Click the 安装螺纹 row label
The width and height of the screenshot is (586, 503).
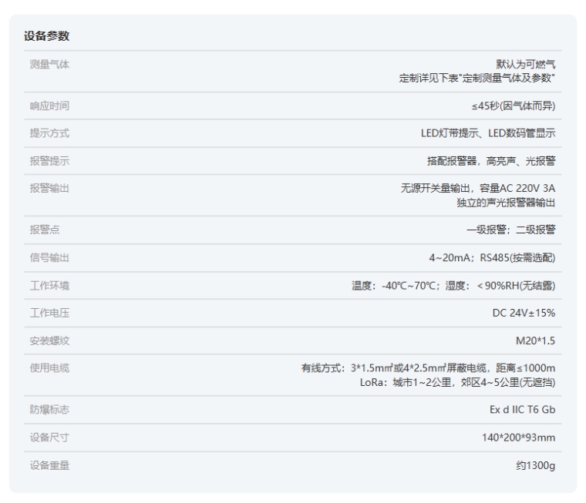click(49, 340)
